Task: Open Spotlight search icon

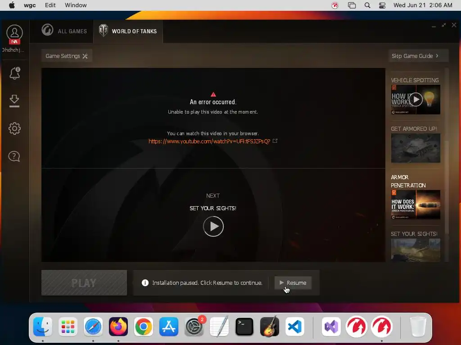Action: coord(367,5)
